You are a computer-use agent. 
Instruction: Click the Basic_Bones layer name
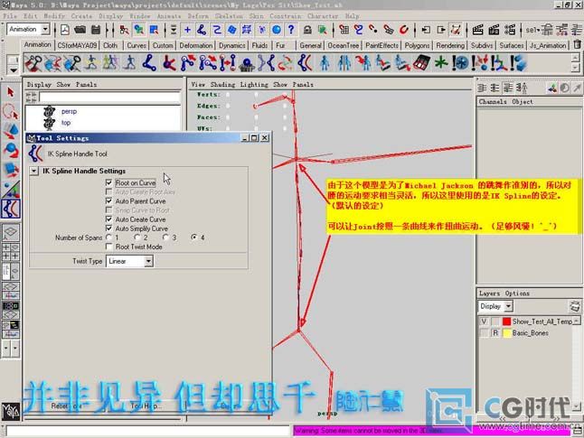pos(531,332)
